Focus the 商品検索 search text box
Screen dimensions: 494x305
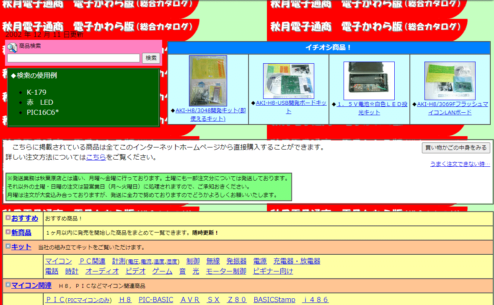73,58
